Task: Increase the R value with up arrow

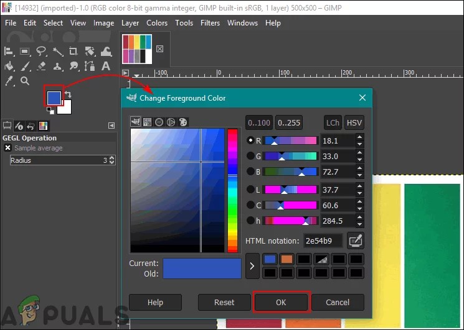Action: pos(359,137)
